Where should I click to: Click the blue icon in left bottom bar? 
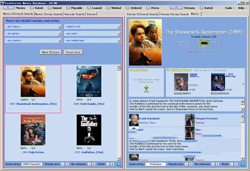119,164
